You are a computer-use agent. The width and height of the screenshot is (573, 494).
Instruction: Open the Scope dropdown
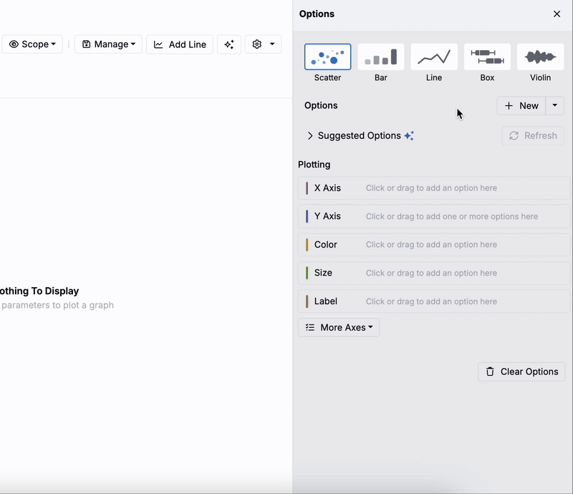coord(32,44)
